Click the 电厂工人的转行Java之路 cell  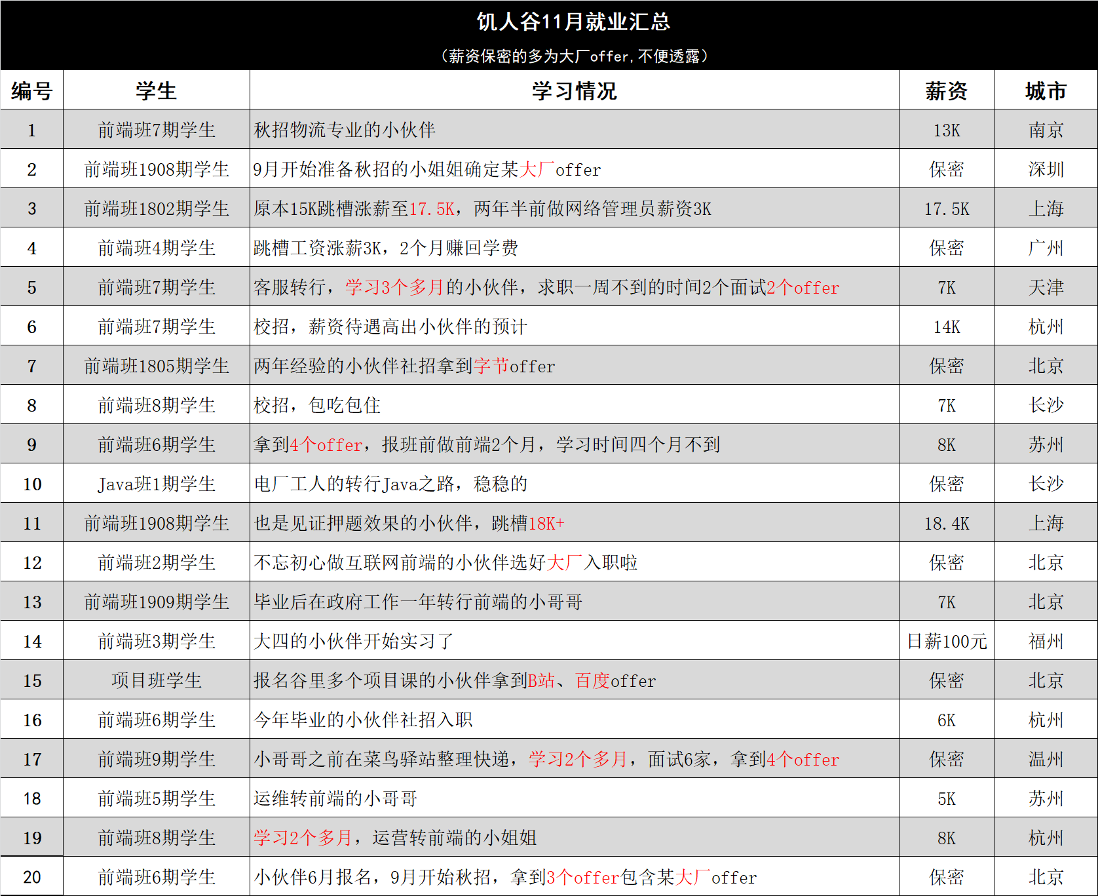pyautogui.click(x=575, y=484)
